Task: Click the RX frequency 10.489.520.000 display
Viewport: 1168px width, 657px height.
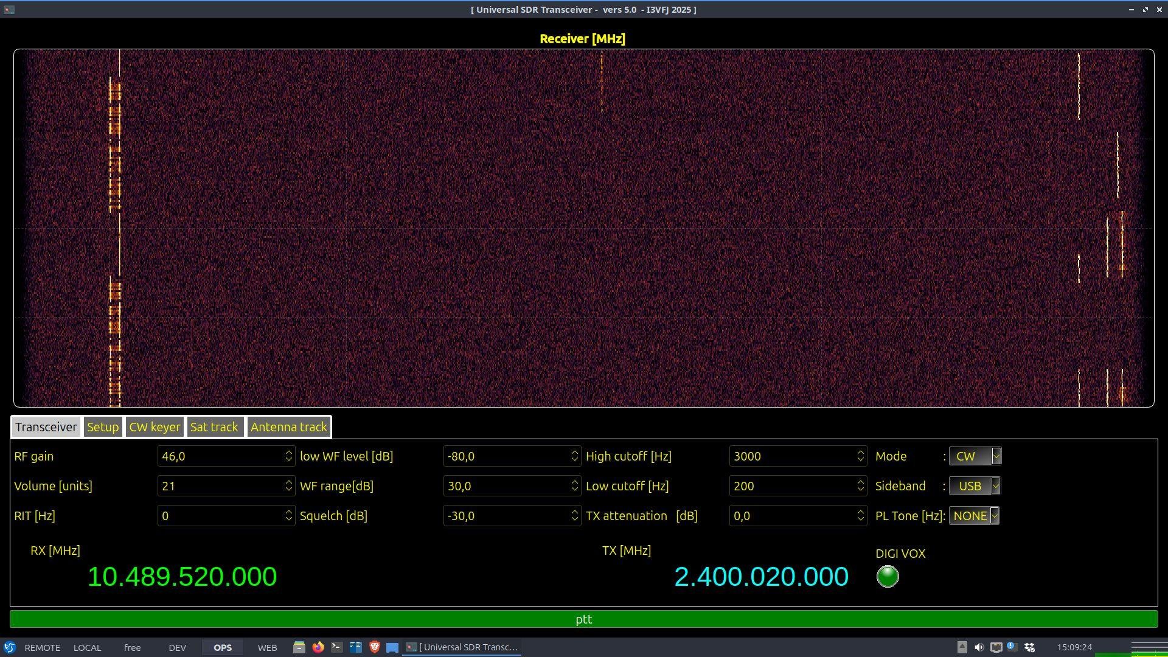Action: pos(182,577)
